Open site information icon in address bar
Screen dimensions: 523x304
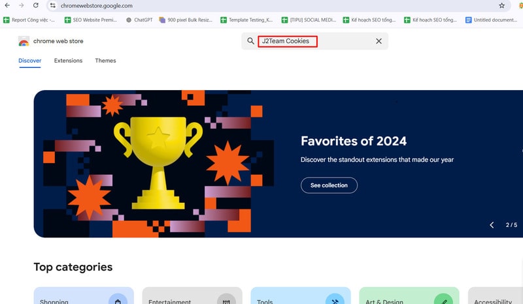(x=53, y=5)
